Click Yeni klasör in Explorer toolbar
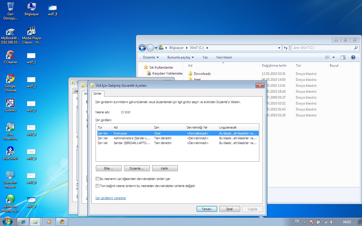The height and width of the screenshot is (226, 362). pyautogui.click(x=224, y=57)
